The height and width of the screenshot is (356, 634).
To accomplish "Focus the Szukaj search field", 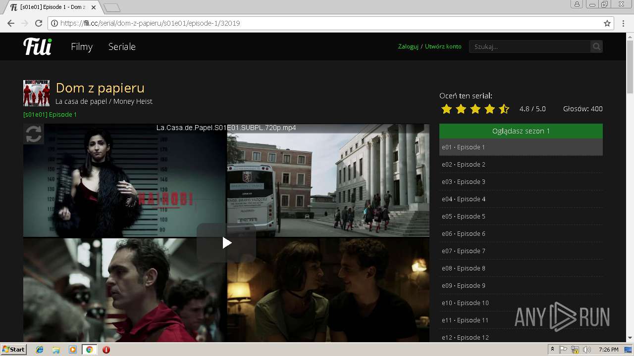I will coord(529,46).
